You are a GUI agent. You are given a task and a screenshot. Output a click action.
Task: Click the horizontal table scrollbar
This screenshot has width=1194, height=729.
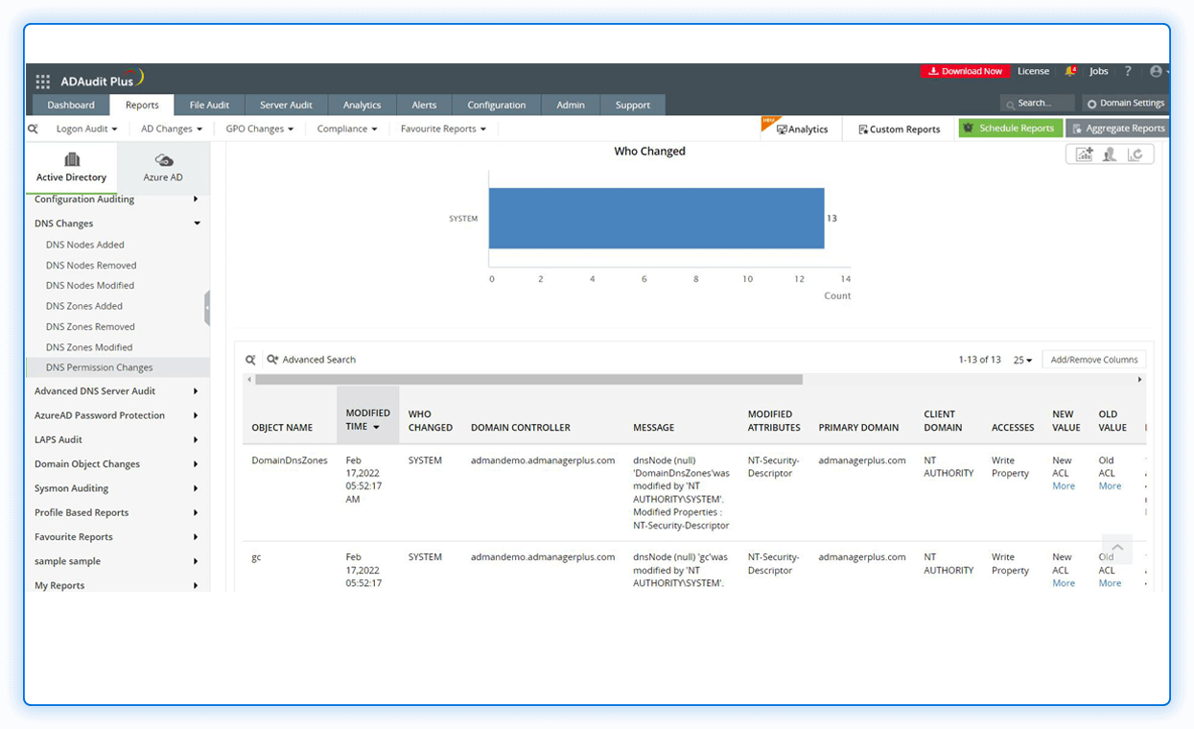tap(528, 380)
